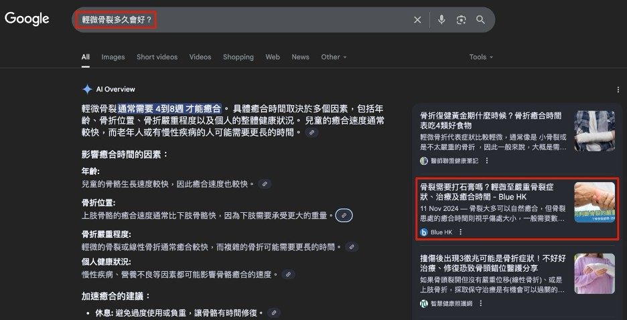Click the 骨折嚴重程度 subheading

[107, 234]
